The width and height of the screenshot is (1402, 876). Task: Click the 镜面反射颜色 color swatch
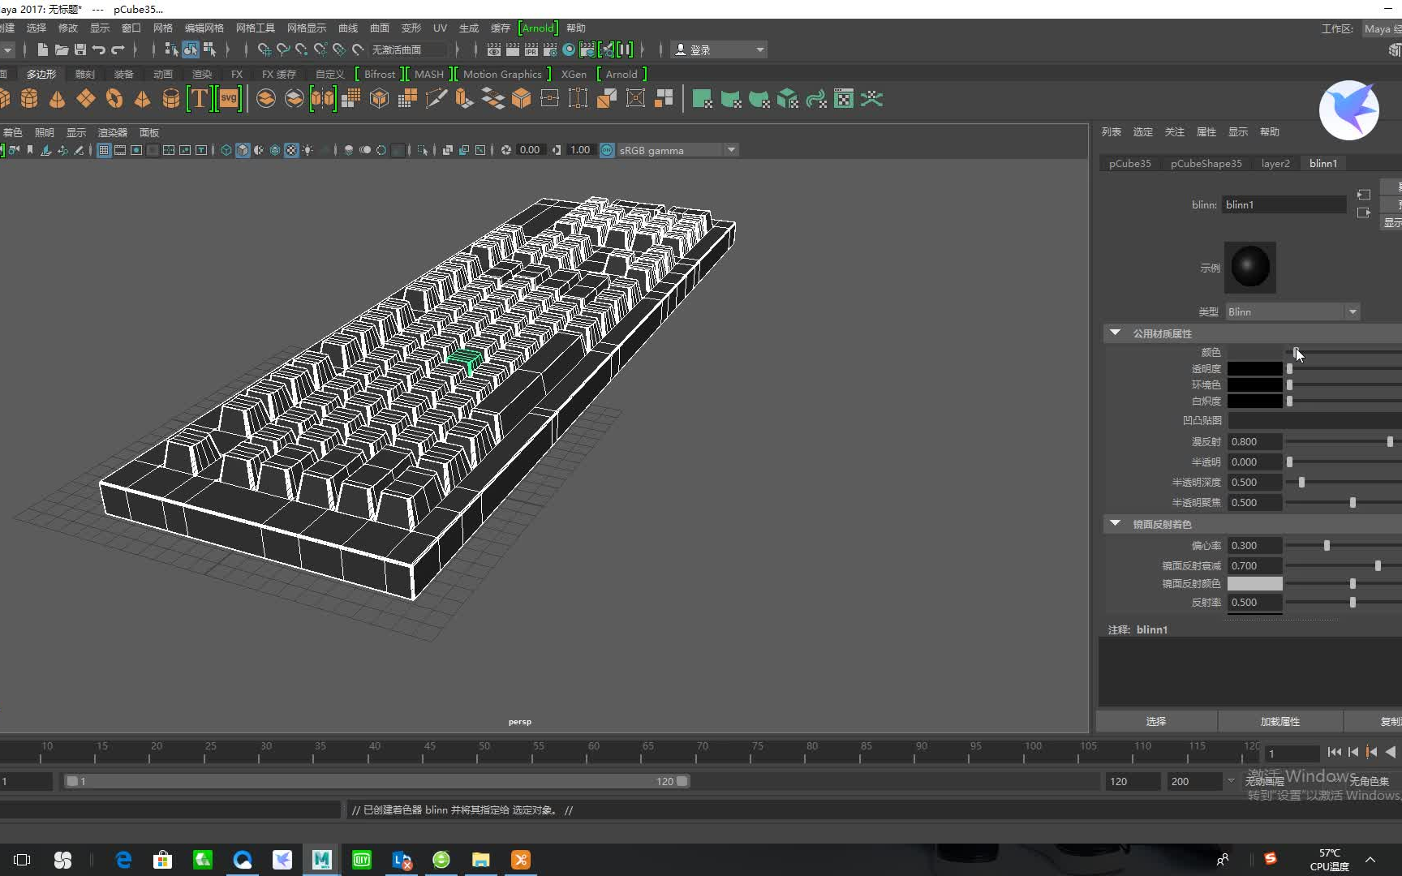pyautogui.click(x=1254, y=584)
